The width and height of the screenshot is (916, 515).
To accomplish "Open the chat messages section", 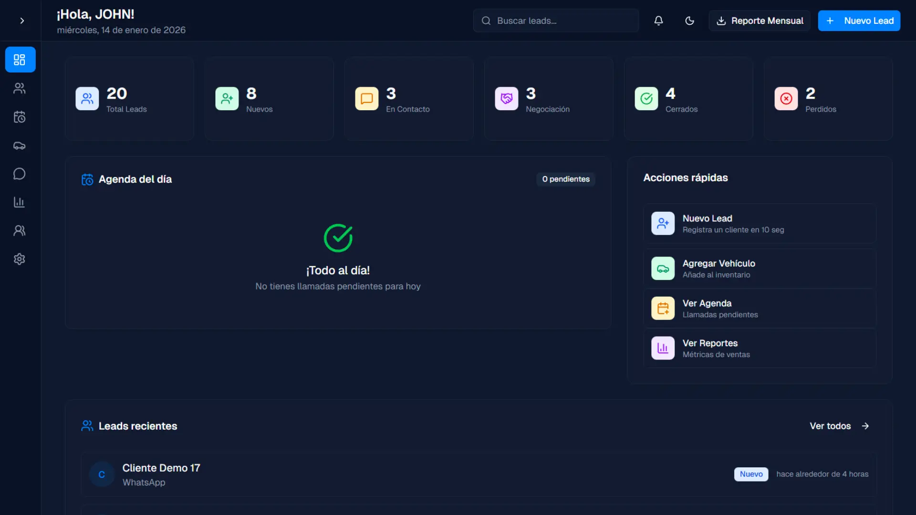I will [20, 174].
